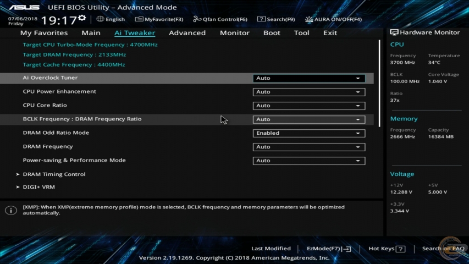The height and width of the screenshot is (264, 469).
Task: Click the 07/06/2018 date text
Action: [x=23, y=19]
